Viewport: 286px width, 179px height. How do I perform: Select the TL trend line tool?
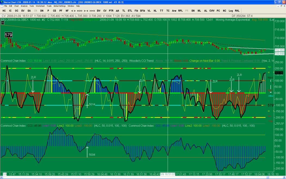pos(124,11)
